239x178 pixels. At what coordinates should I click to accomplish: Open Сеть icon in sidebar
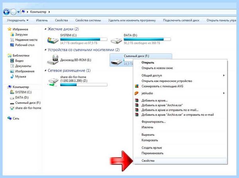click(x=10, y=118)
